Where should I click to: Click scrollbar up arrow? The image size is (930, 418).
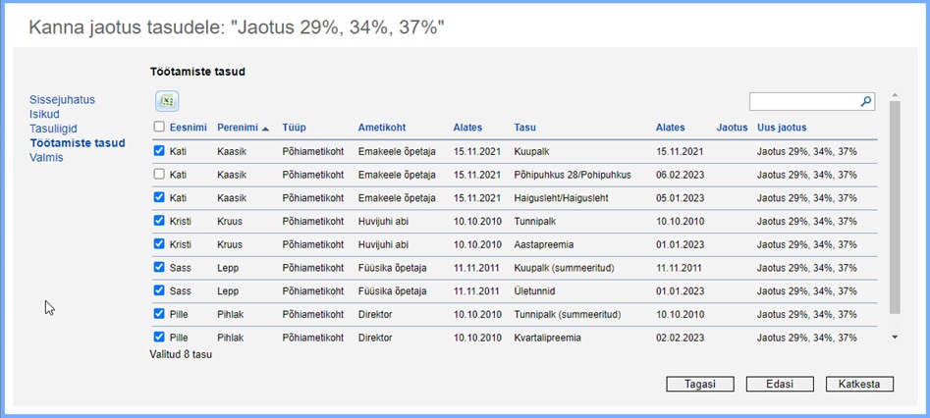click(894, 96)
